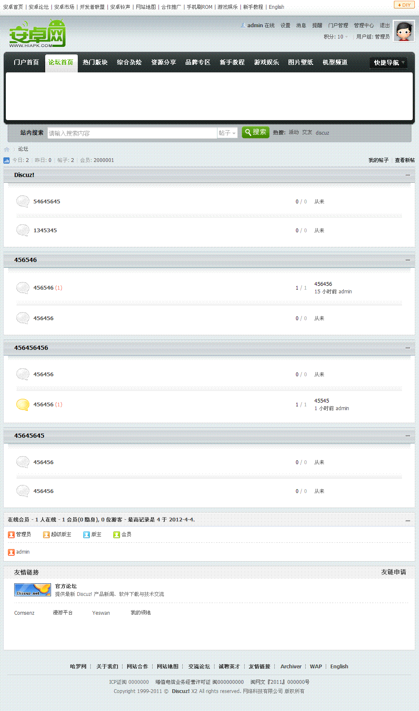Click the Comsenz friend link
The width and height of the screenshot is (419, 711).
tap(24, 613)
